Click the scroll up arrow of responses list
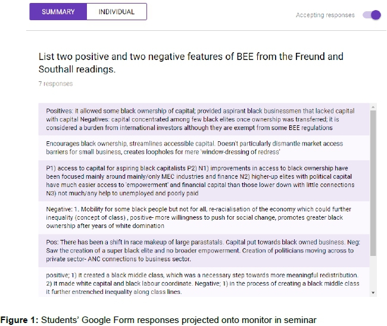 (x=373, y=107)
